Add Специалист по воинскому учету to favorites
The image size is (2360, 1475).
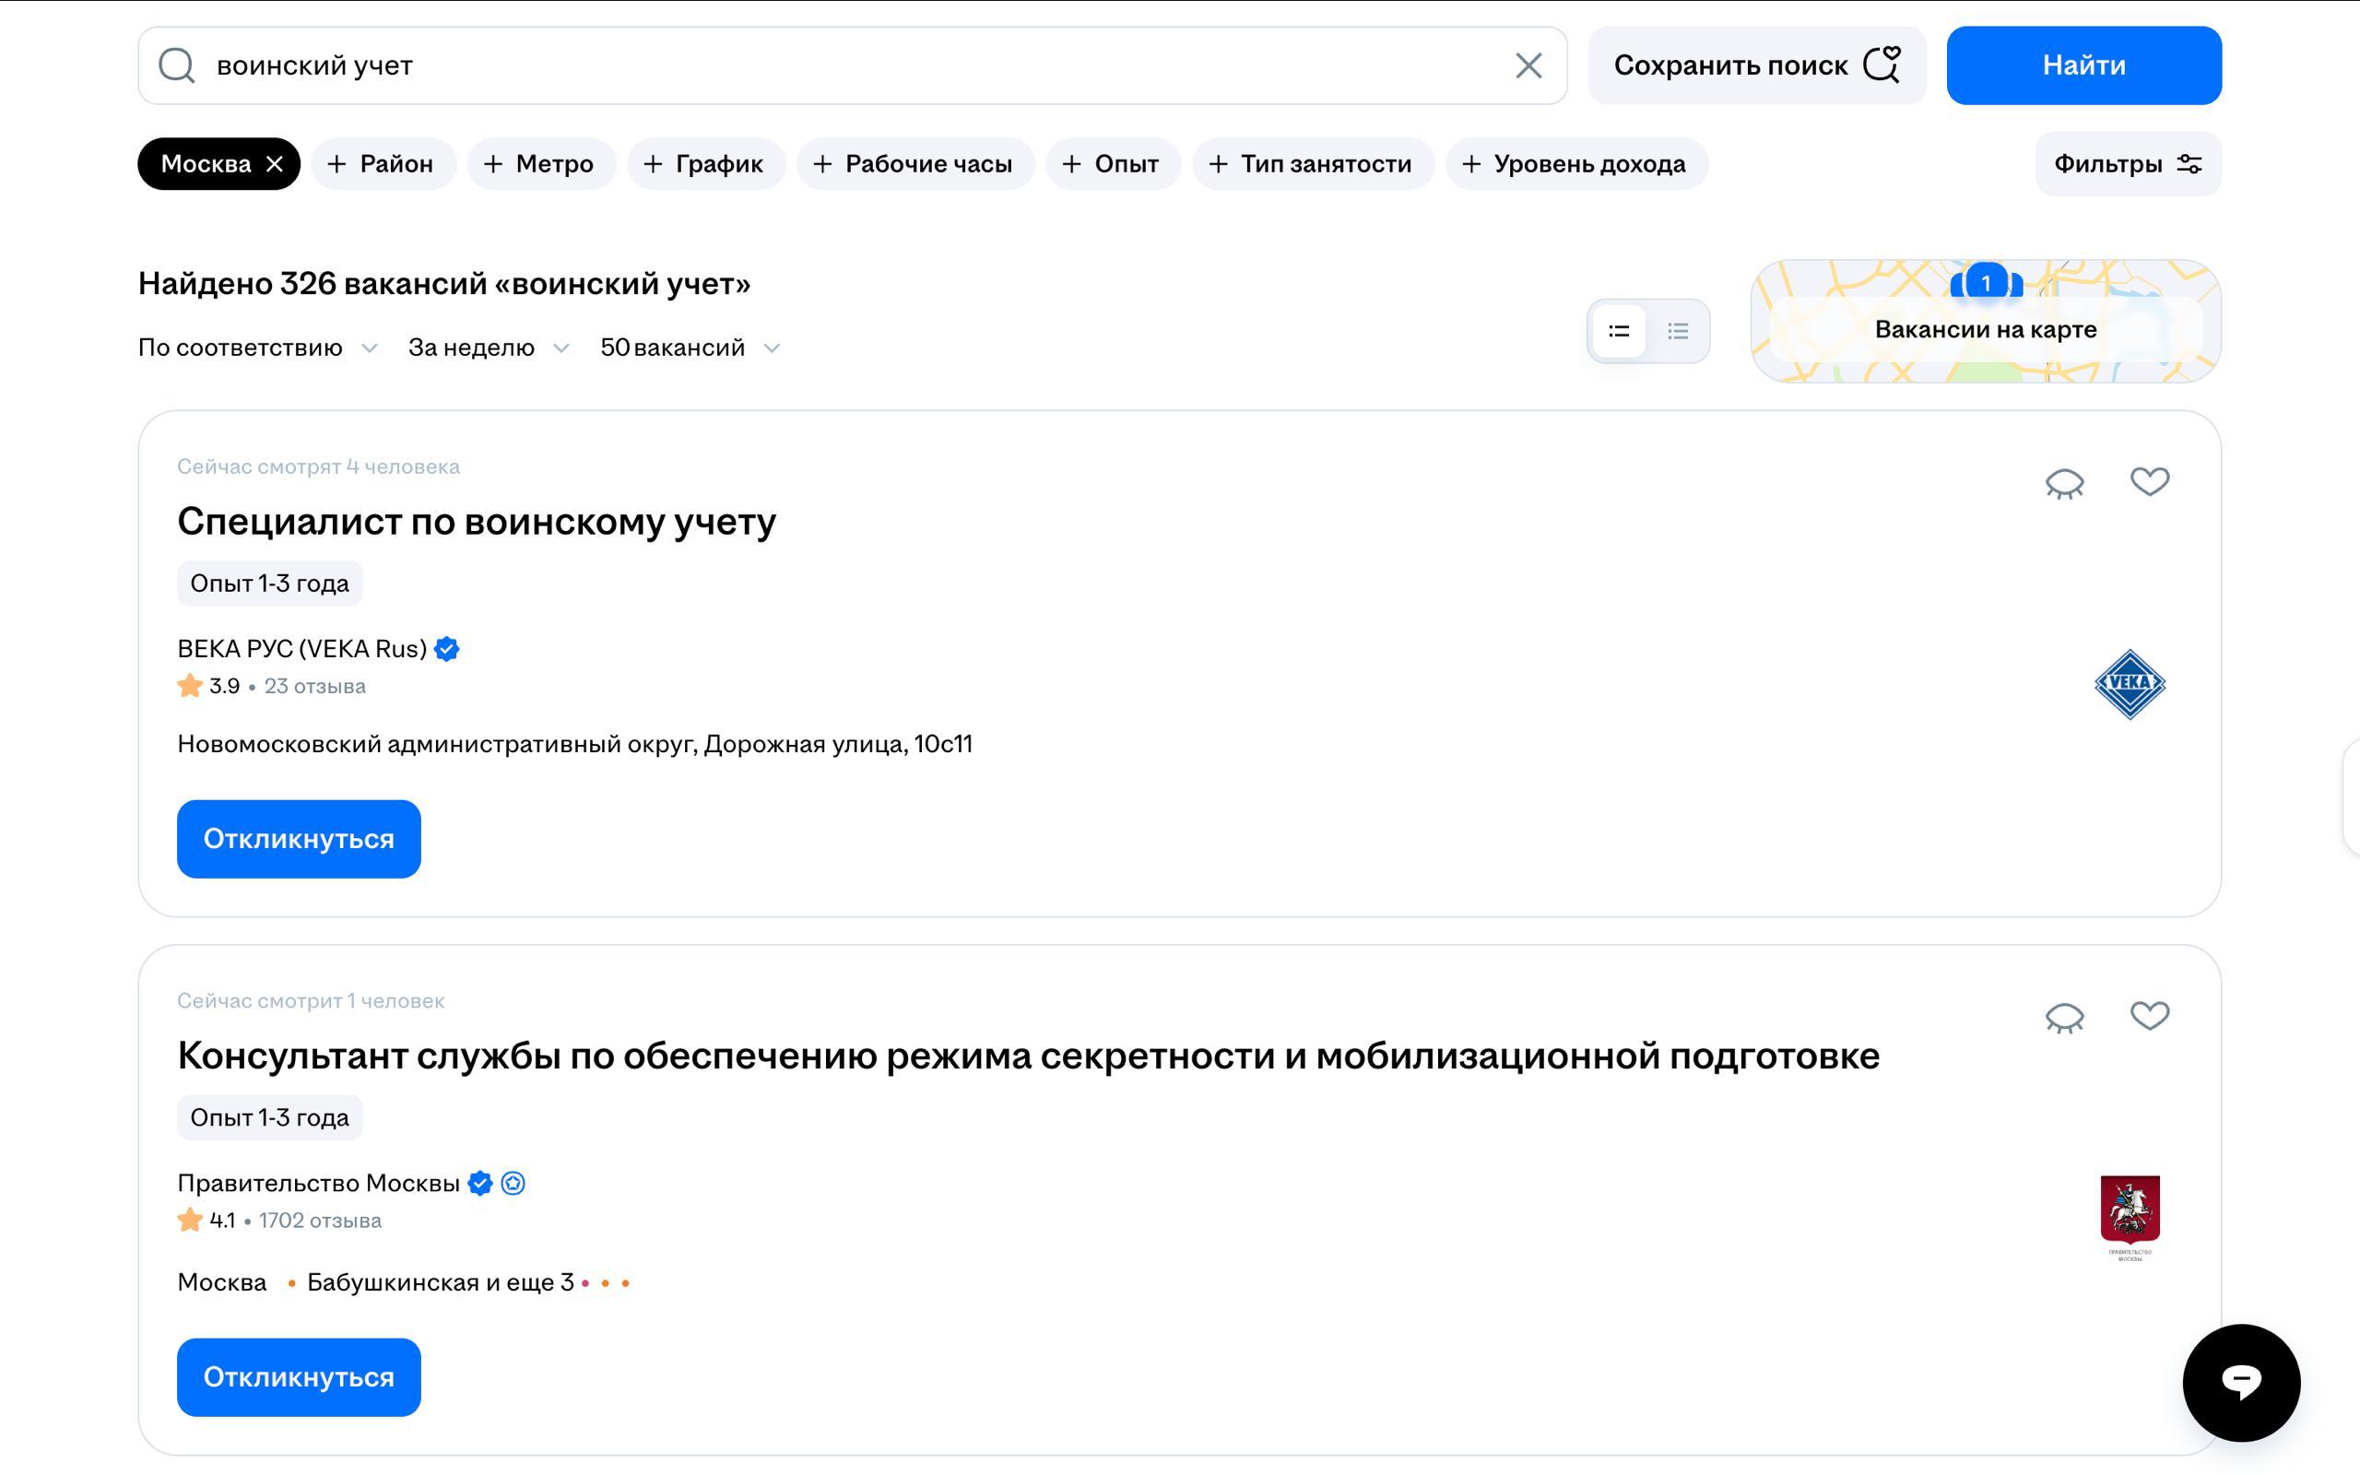[x=2150, y=481]
